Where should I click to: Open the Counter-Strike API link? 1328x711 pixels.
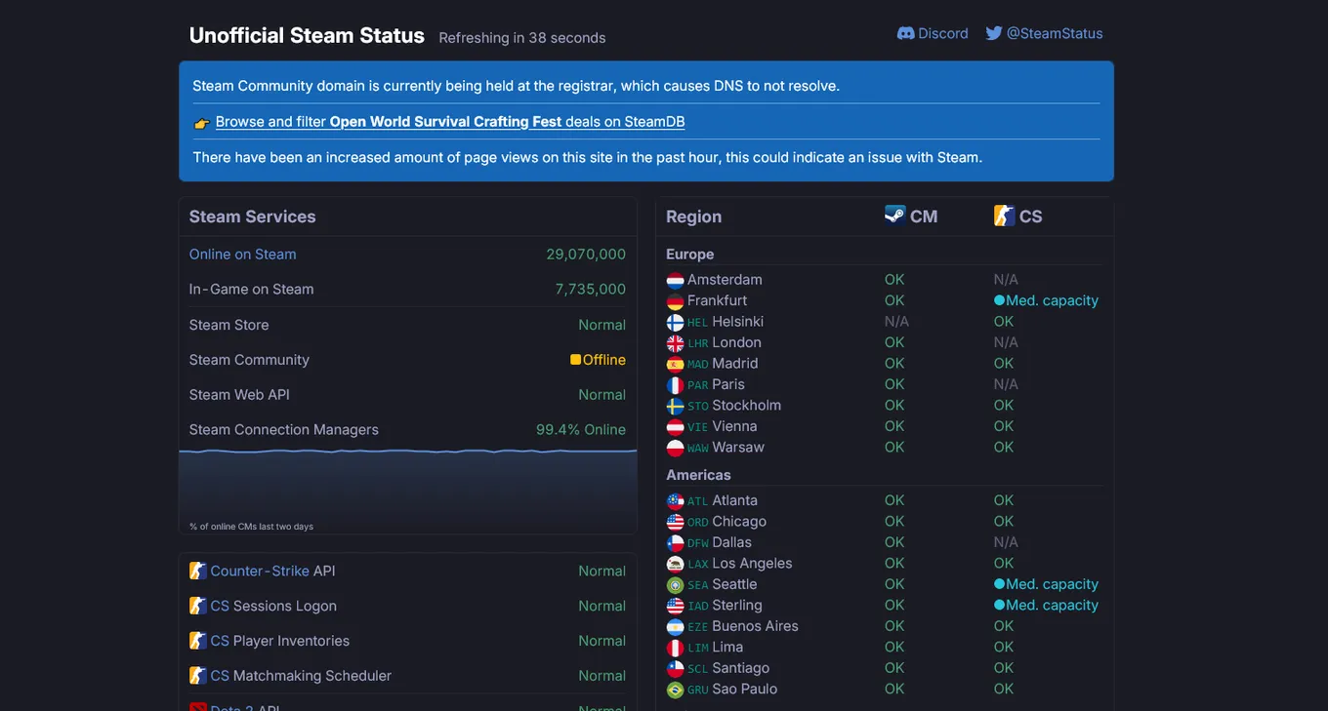260,571
